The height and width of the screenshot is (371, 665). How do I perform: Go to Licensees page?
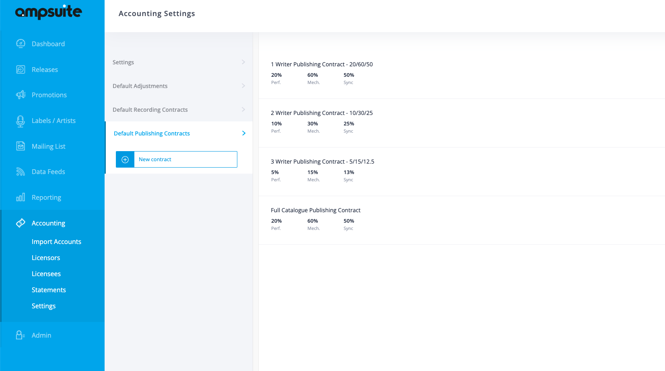(x=46, y=274)
